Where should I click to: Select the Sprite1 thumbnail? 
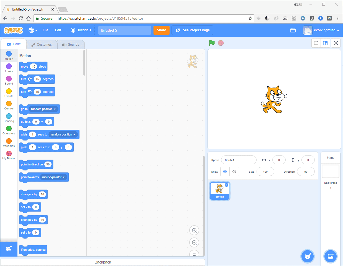(220, 191)
